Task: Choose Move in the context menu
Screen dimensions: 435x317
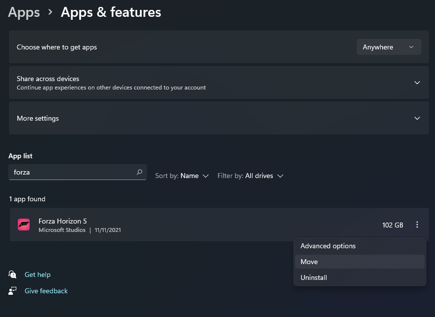Action: [x=309, y=262]
